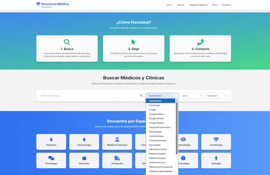The height and width of the screenshot is (175, 270).
Task: Click the eye icon for Oftalmología
Action: 183,139
